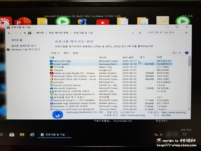Open the Store icon on taskbar
Screen dimensions: 201x151
(12, 135)
